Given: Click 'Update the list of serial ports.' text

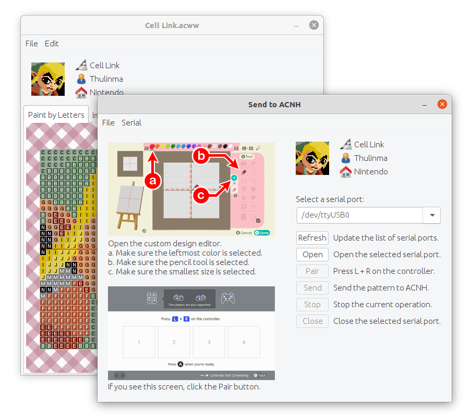Looking at the screenshot, I should (x=385, y=238).
